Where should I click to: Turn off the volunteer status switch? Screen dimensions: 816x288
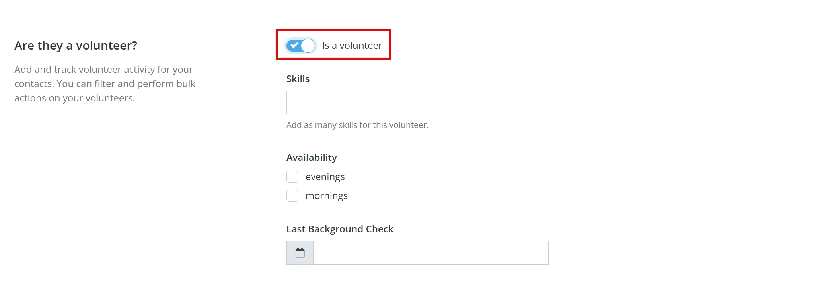[300, 45]
